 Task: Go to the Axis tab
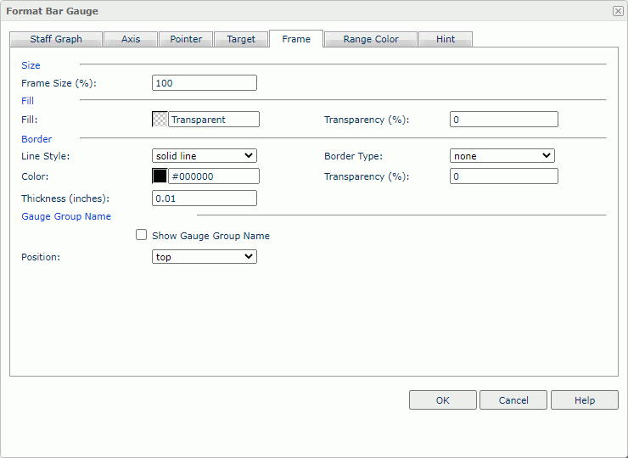point(131,39)
